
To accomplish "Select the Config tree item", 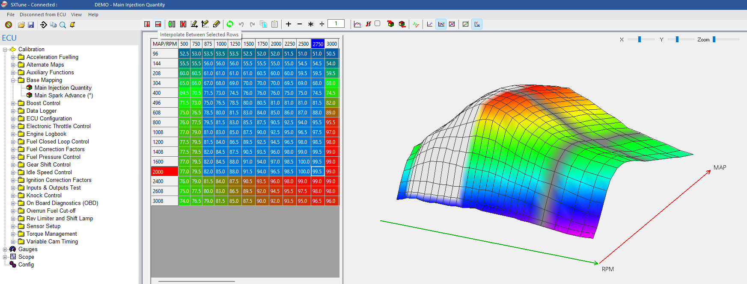I will click(x=26, y=265).
